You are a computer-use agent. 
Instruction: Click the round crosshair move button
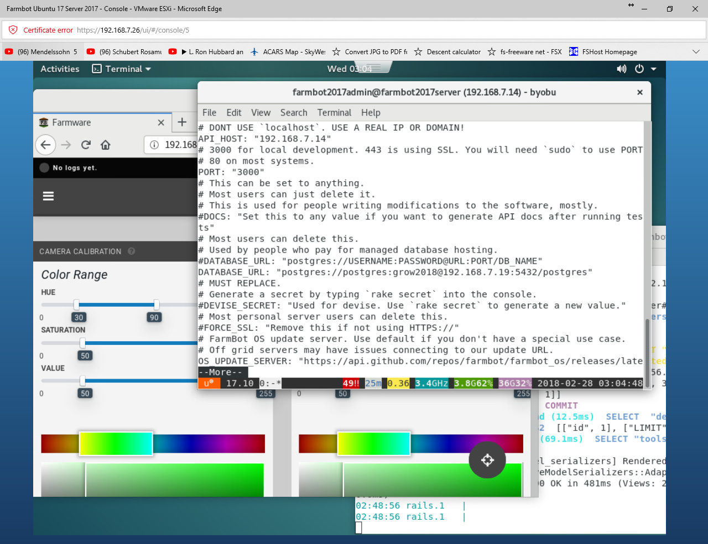click(x=487, y=459)
